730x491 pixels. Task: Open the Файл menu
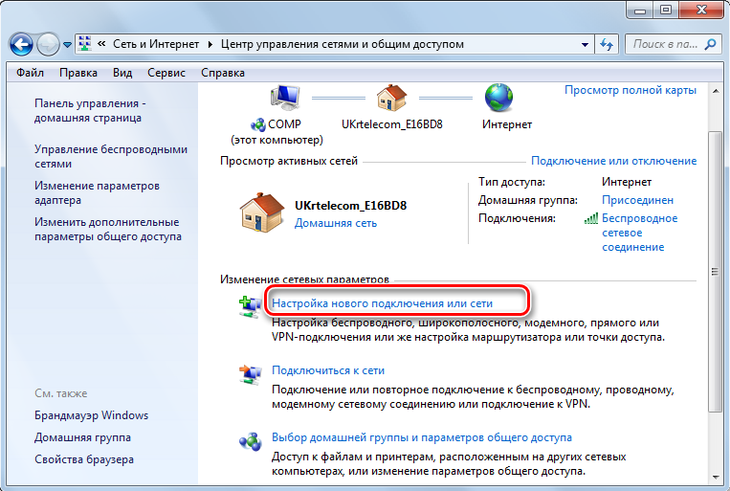(30, 73)
